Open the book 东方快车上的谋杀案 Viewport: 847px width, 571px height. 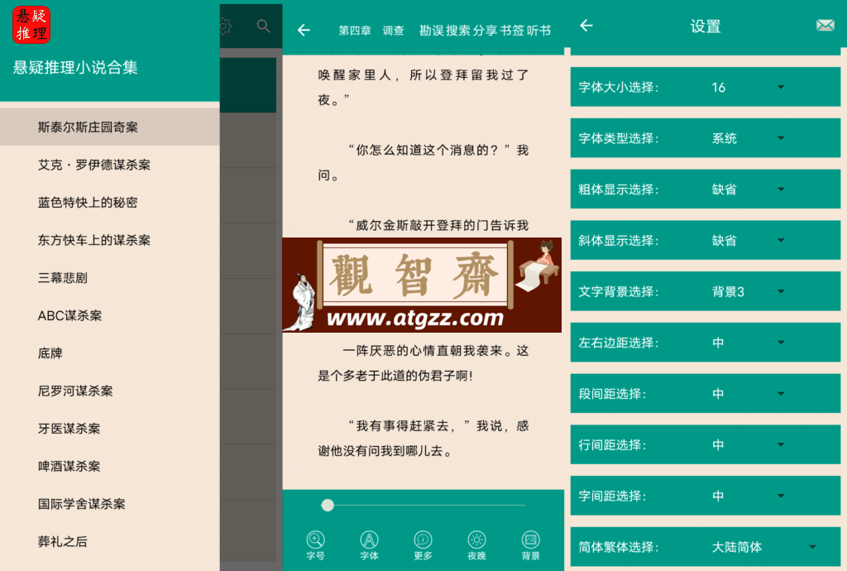(110, 240)
